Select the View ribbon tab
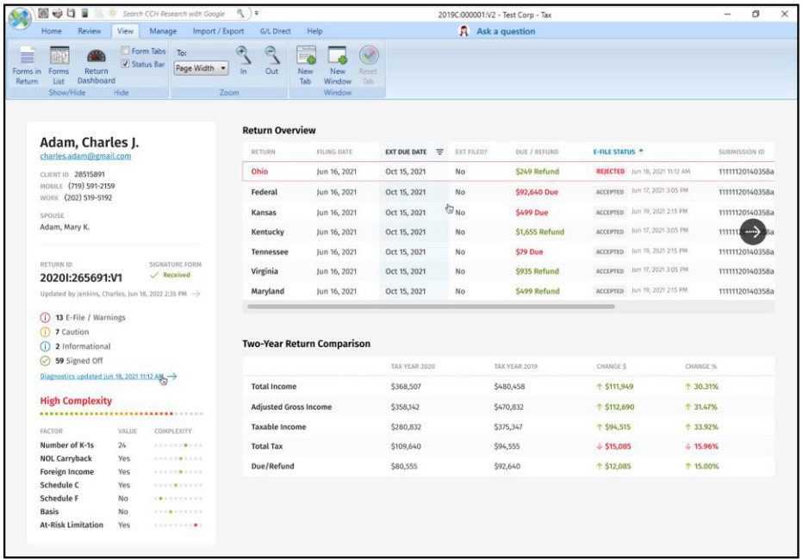The image size is (803, 559). [x=125, y=31]
